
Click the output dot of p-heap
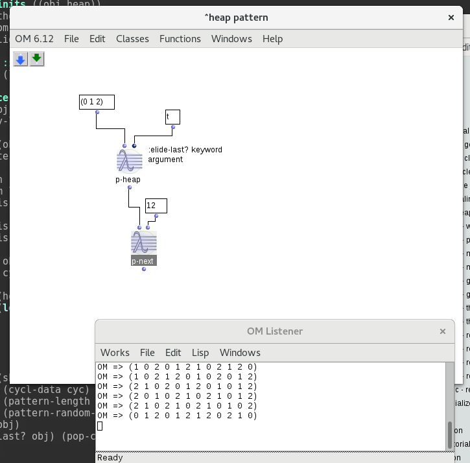(x=130, y=187)
